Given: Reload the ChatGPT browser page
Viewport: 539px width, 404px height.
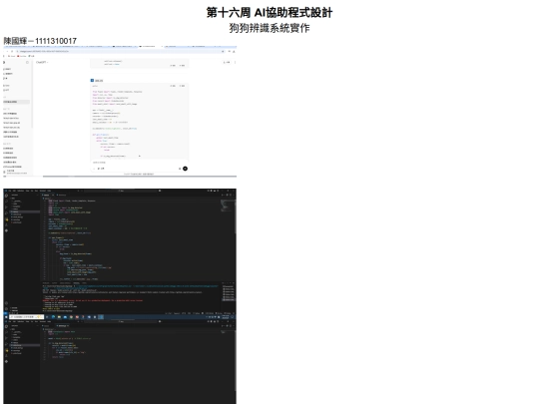Looking at the screenshot, I should click(x=12, y=51).
